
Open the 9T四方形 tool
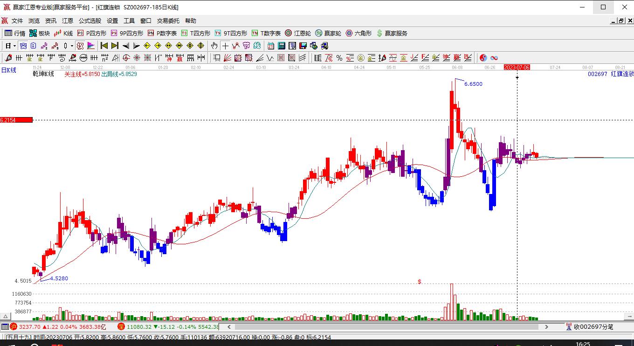coord(231,33)
